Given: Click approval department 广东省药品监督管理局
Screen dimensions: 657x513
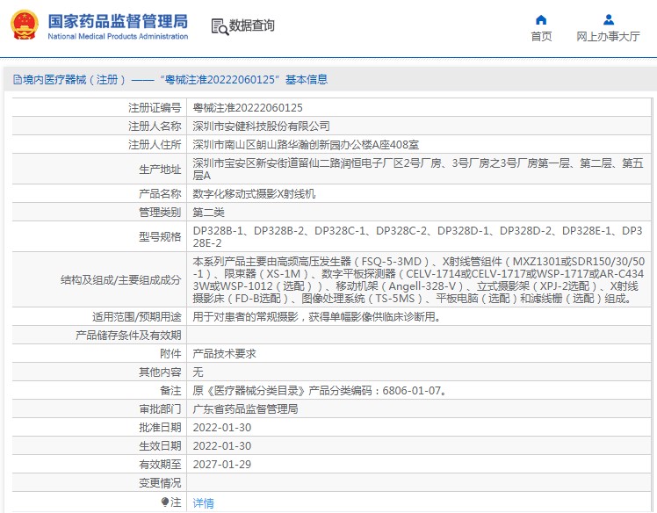Looking at the screenshot, I should point(245,408).
